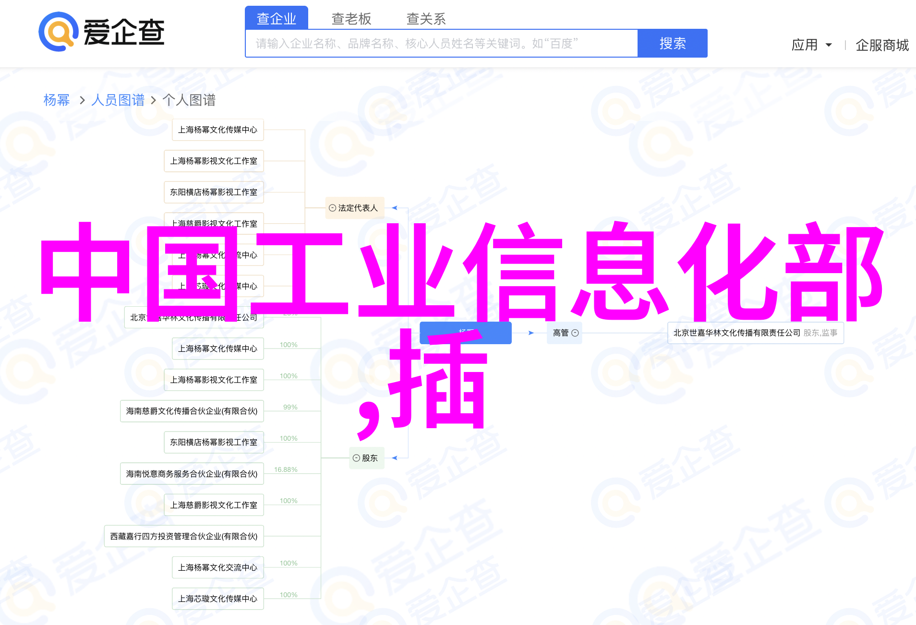This screenshot has width=916, height=625.
Task: Open 海南悦意商务服务合伙企业(有限合伙) node
Action: 192,474
